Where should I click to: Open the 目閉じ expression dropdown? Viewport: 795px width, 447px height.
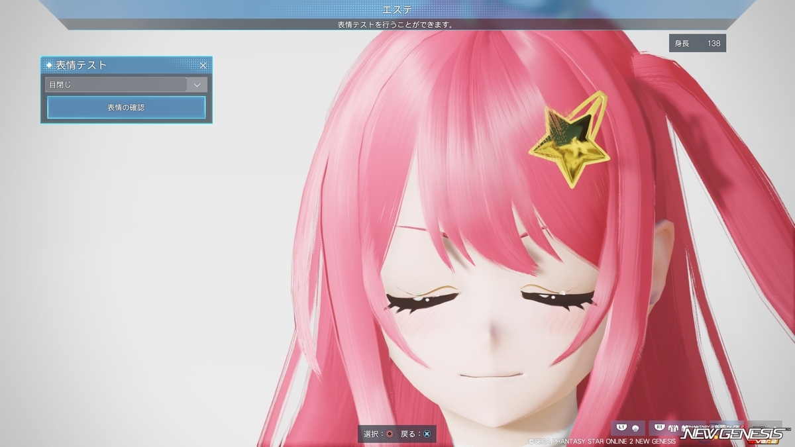pyautogui.click(x=126, y=85)
